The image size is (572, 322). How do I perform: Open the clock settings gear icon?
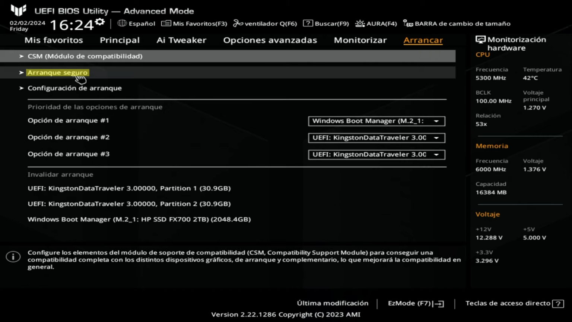99,22
